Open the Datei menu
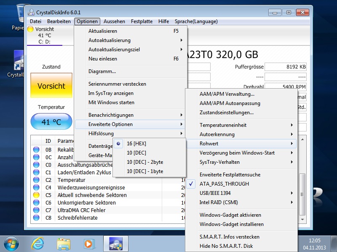Viewport: 337px width, 252px height. [x=36, y=21]
